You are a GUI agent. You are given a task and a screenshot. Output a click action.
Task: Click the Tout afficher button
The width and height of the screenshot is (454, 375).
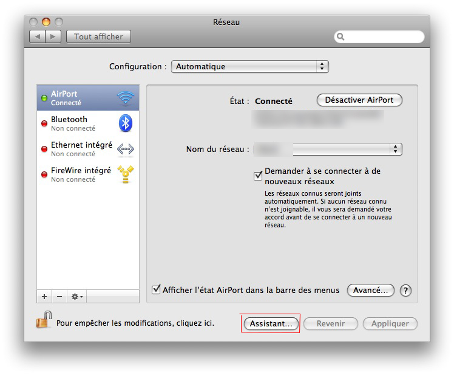point(98,36)
